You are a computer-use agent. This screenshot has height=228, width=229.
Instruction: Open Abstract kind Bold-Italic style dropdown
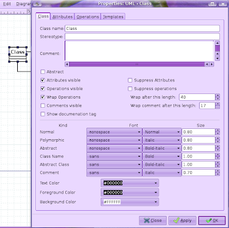[162, 148]
